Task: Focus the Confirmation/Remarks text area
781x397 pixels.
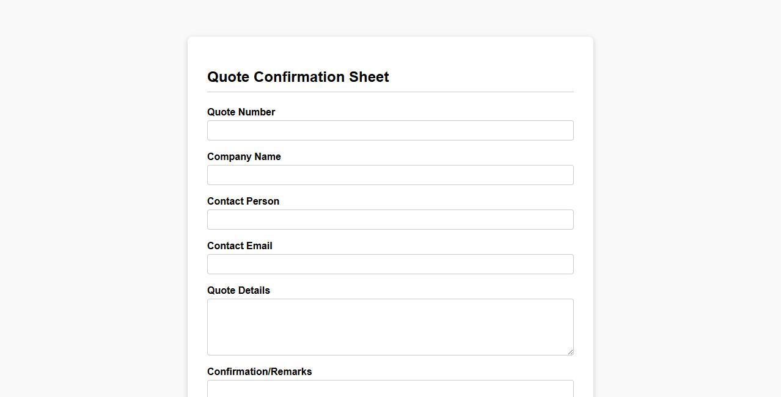Action: tap(390, 389)
